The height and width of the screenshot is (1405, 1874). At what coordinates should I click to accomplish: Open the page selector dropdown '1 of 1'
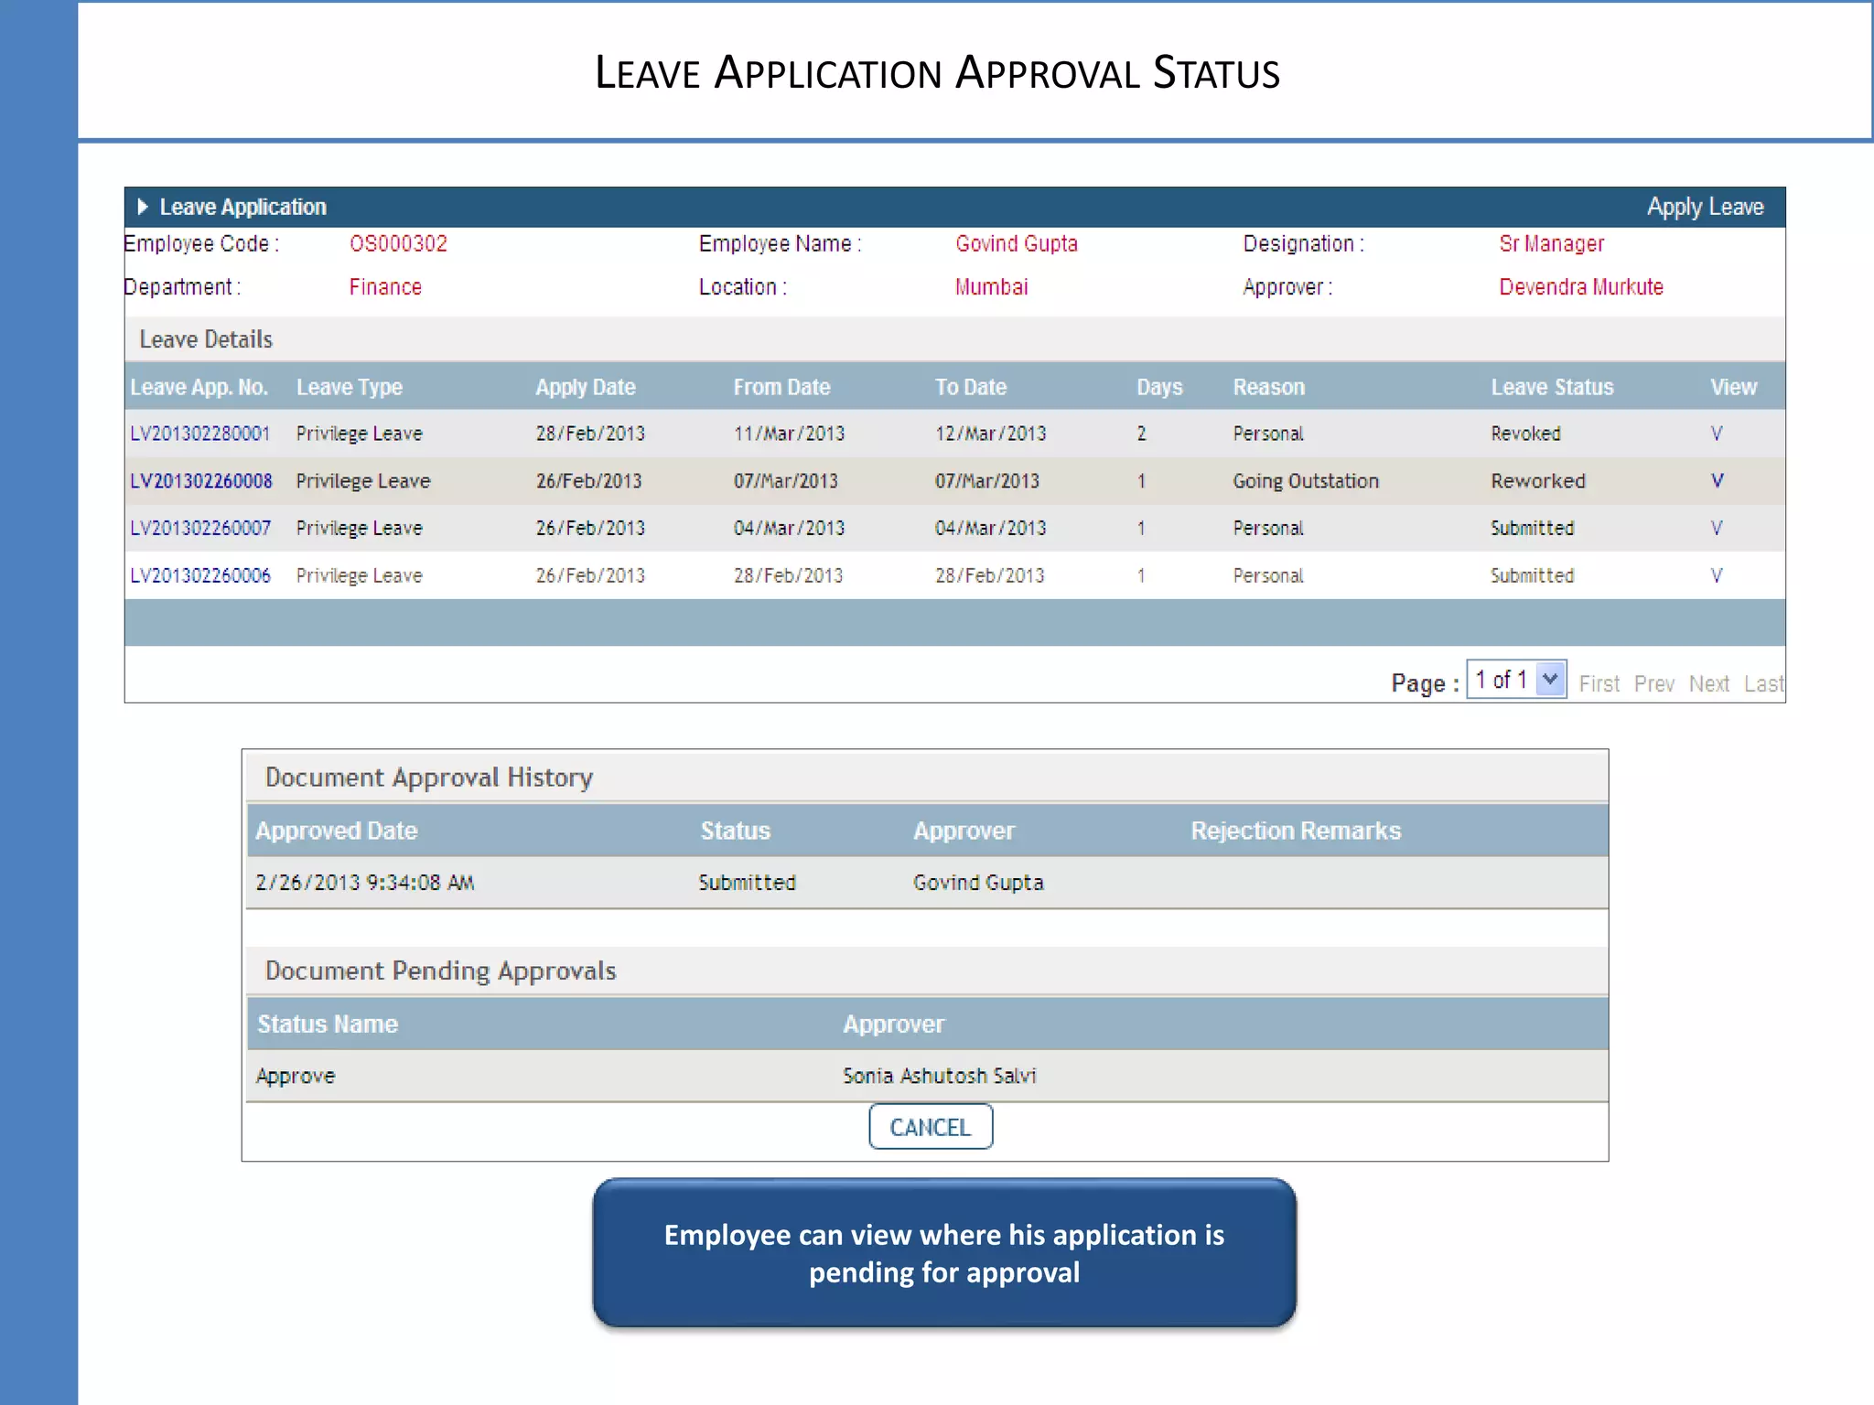[x=1516, y=680]
